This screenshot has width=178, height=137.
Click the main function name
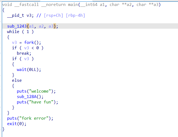(73, 5)
